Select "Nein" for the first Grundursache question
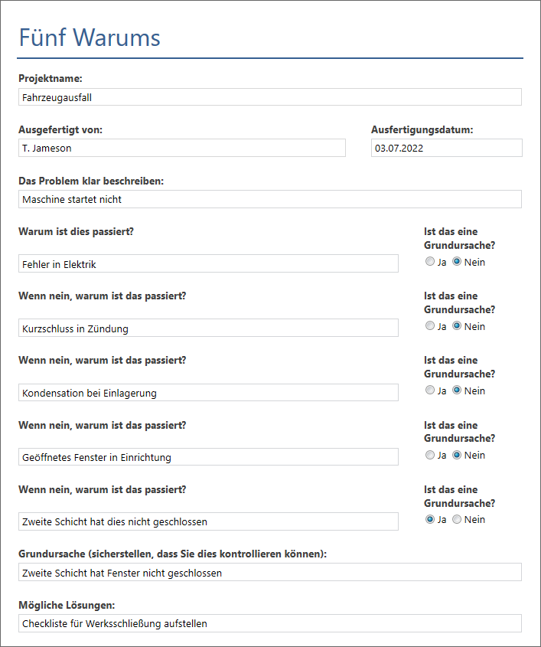This screenshot has width=541, height=647. point(457,261)
